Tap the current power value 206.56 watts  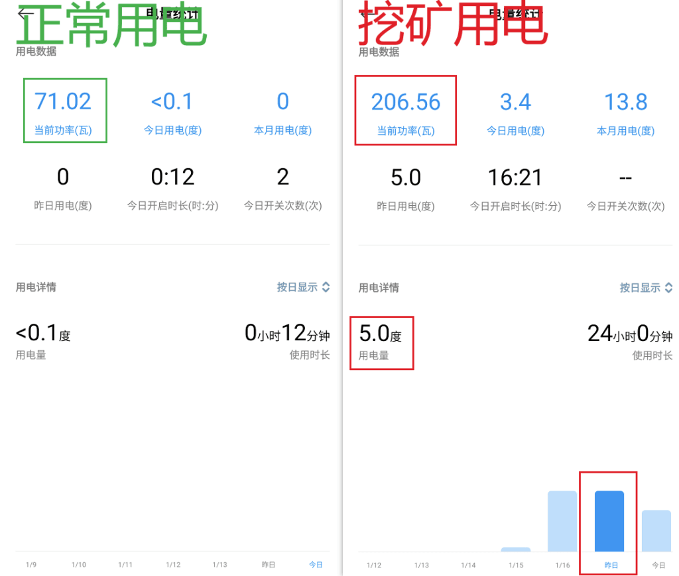(x=405, y=101)
